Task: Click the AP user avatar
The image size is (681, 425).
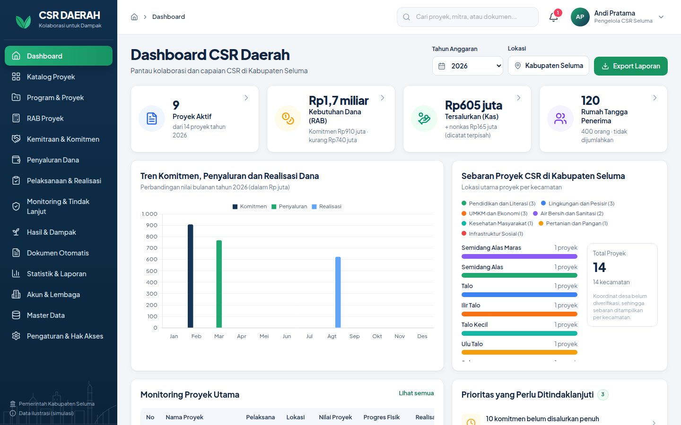Action: point(580,17)
